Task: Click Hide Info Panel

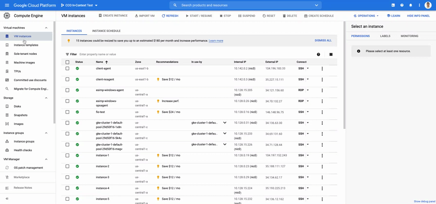Action: point(418,16)
